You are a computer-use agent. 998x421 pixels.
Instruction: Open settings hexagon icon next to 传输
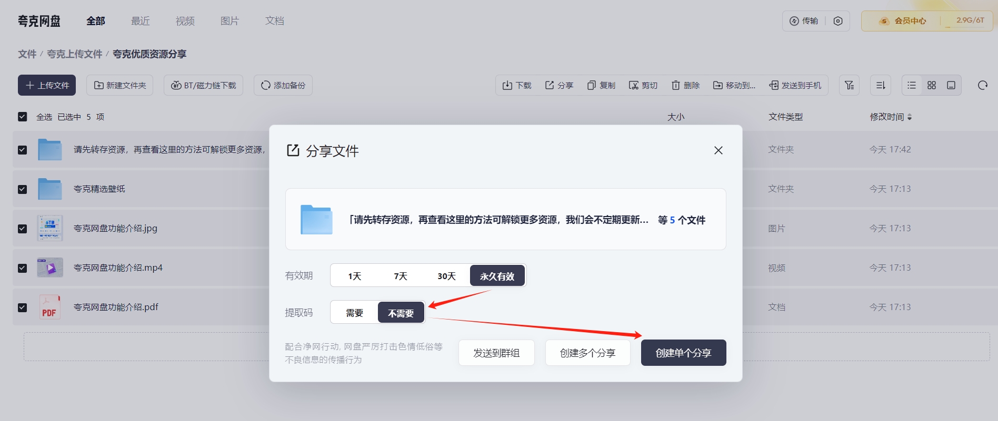point(838,21)
